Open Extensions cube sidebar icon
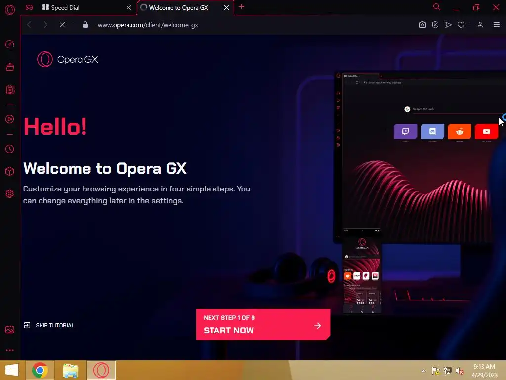The width and height of the screenshot is (506, 380). pos(10,171)
